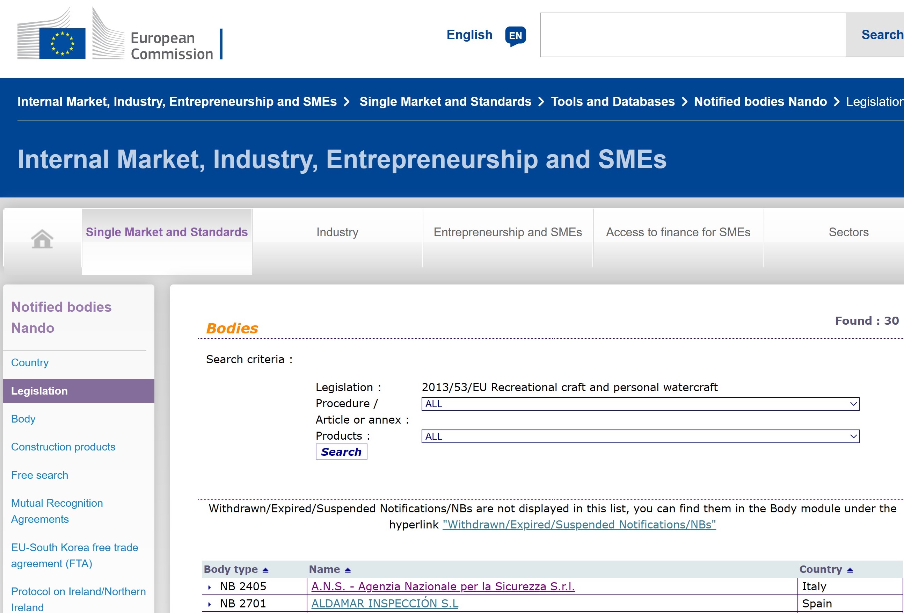Viewport: 904px width, 613px height.
Task: Open Entrepreneurship and SMEs tab
Action: (x=508, y=232)
